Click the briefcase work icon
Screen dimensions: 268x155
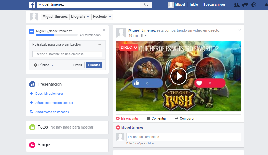coord(32,31)
